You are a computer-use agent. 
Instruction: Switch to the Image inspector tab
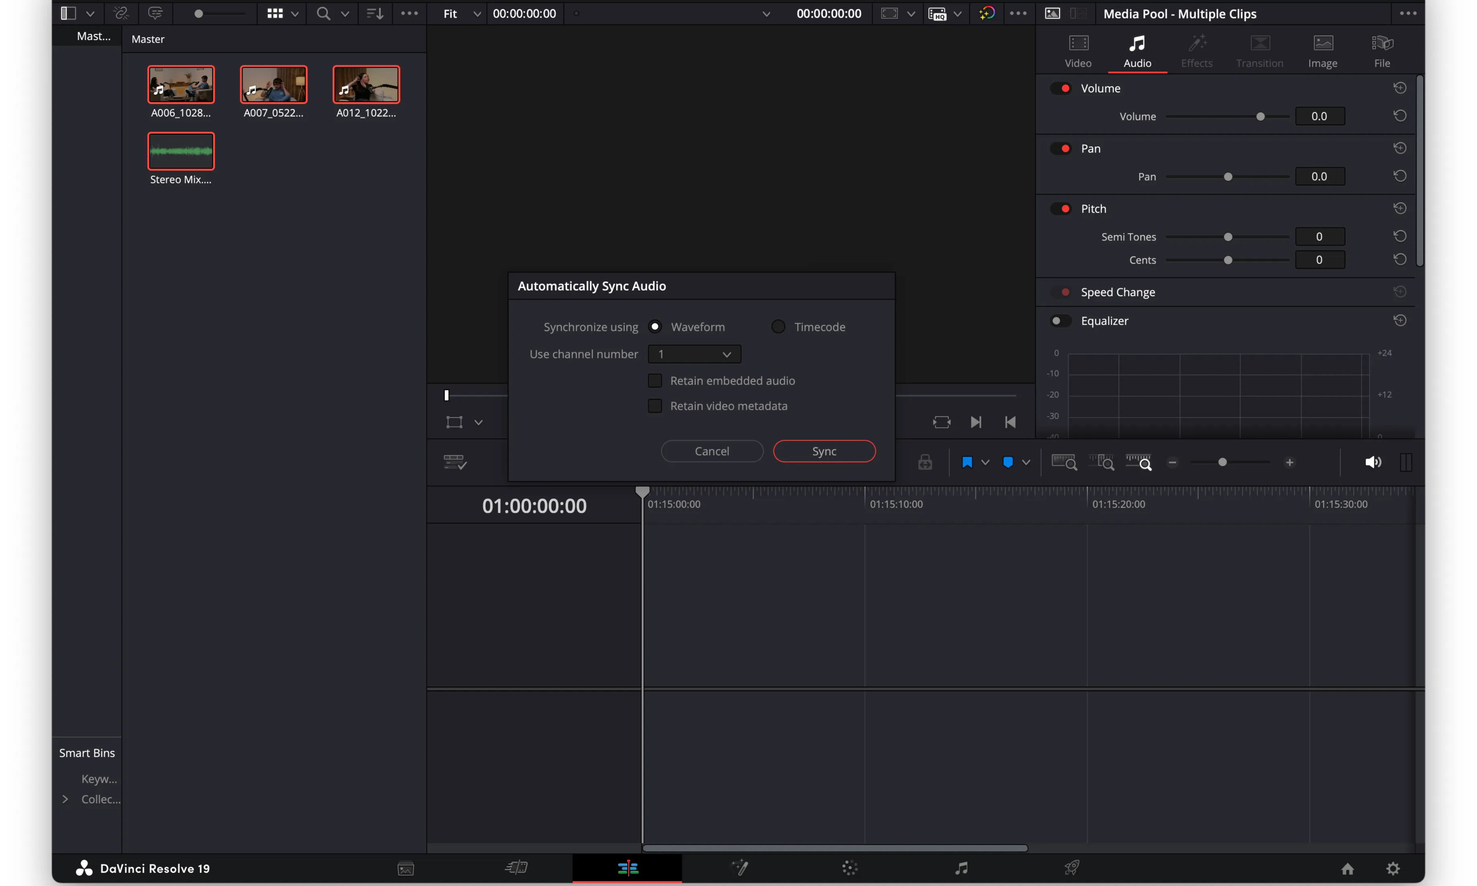pyautogui.click(x=1322, y=51)
